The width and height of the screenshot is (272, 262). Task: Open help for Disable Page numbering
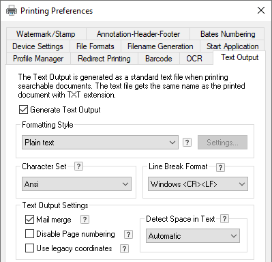pos(128,234)
